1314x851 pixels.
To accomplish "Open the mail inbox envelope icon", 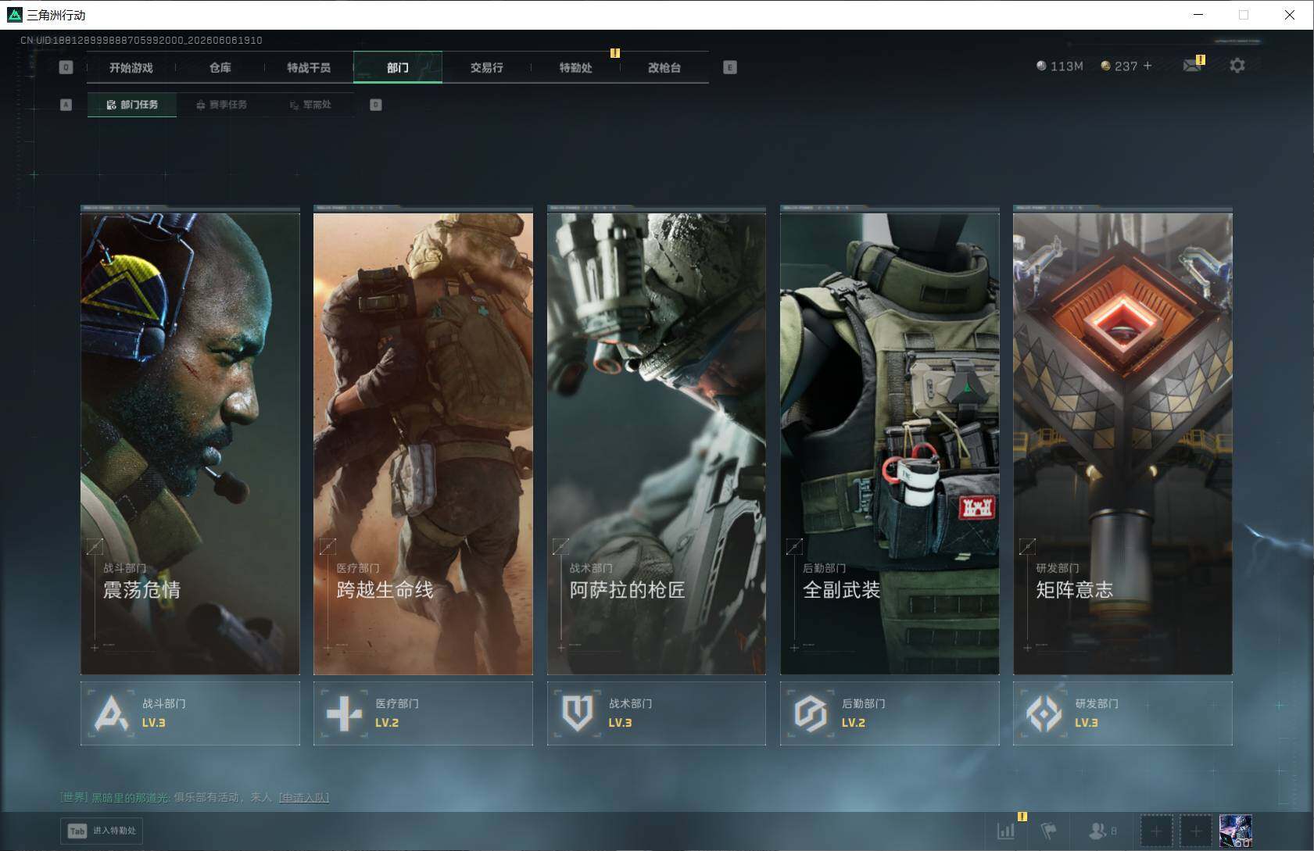I will coord(1192,66).
